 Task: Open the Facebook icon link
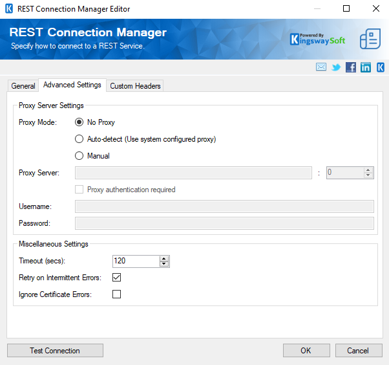[350, 67]
